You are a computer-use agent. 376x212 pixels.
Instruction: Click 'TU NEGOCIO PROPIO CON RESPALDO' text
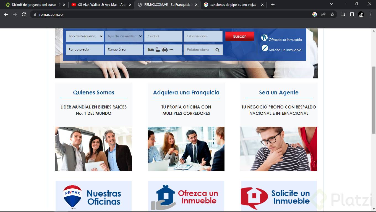click(x=279, y=107)
